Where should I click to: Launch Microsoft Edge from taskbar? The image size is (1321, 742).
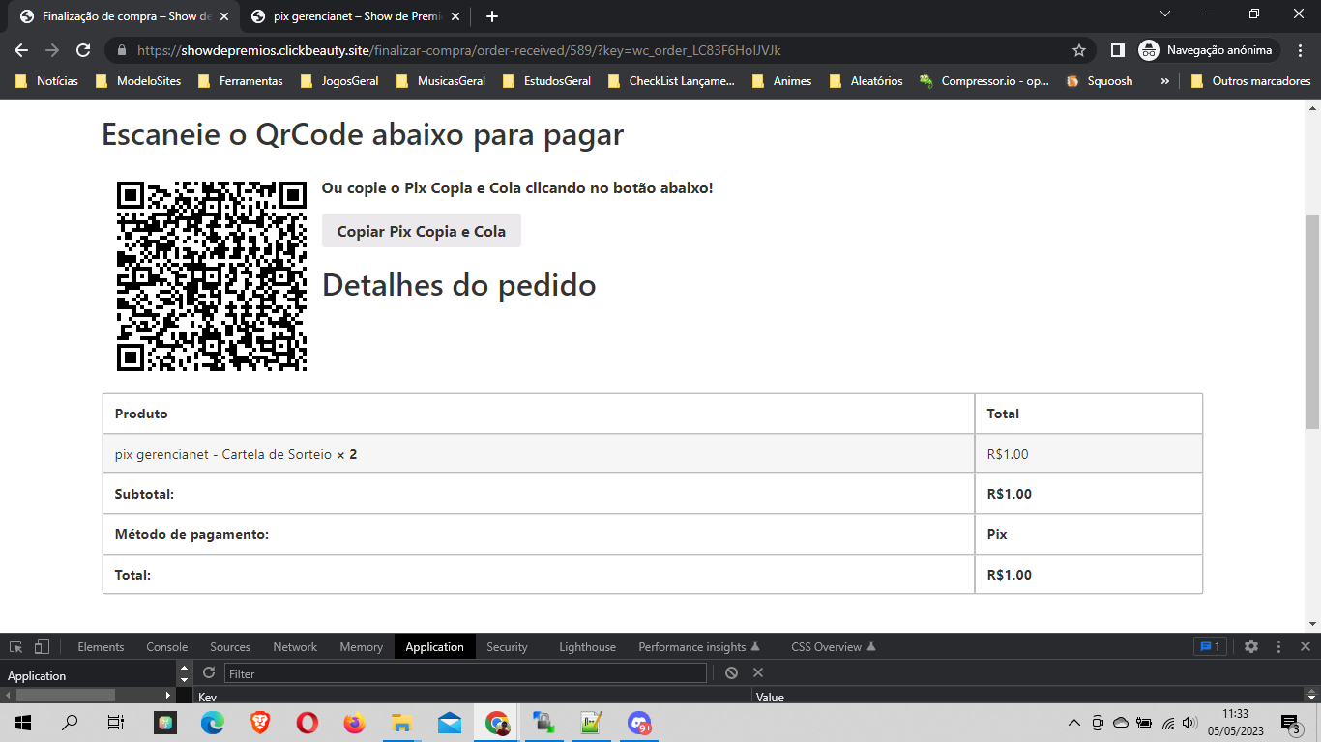pos(213,722)
